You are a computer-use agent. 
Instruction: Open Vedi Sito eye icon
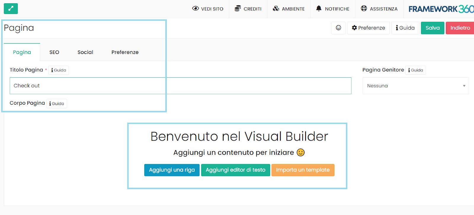point(196,9)
